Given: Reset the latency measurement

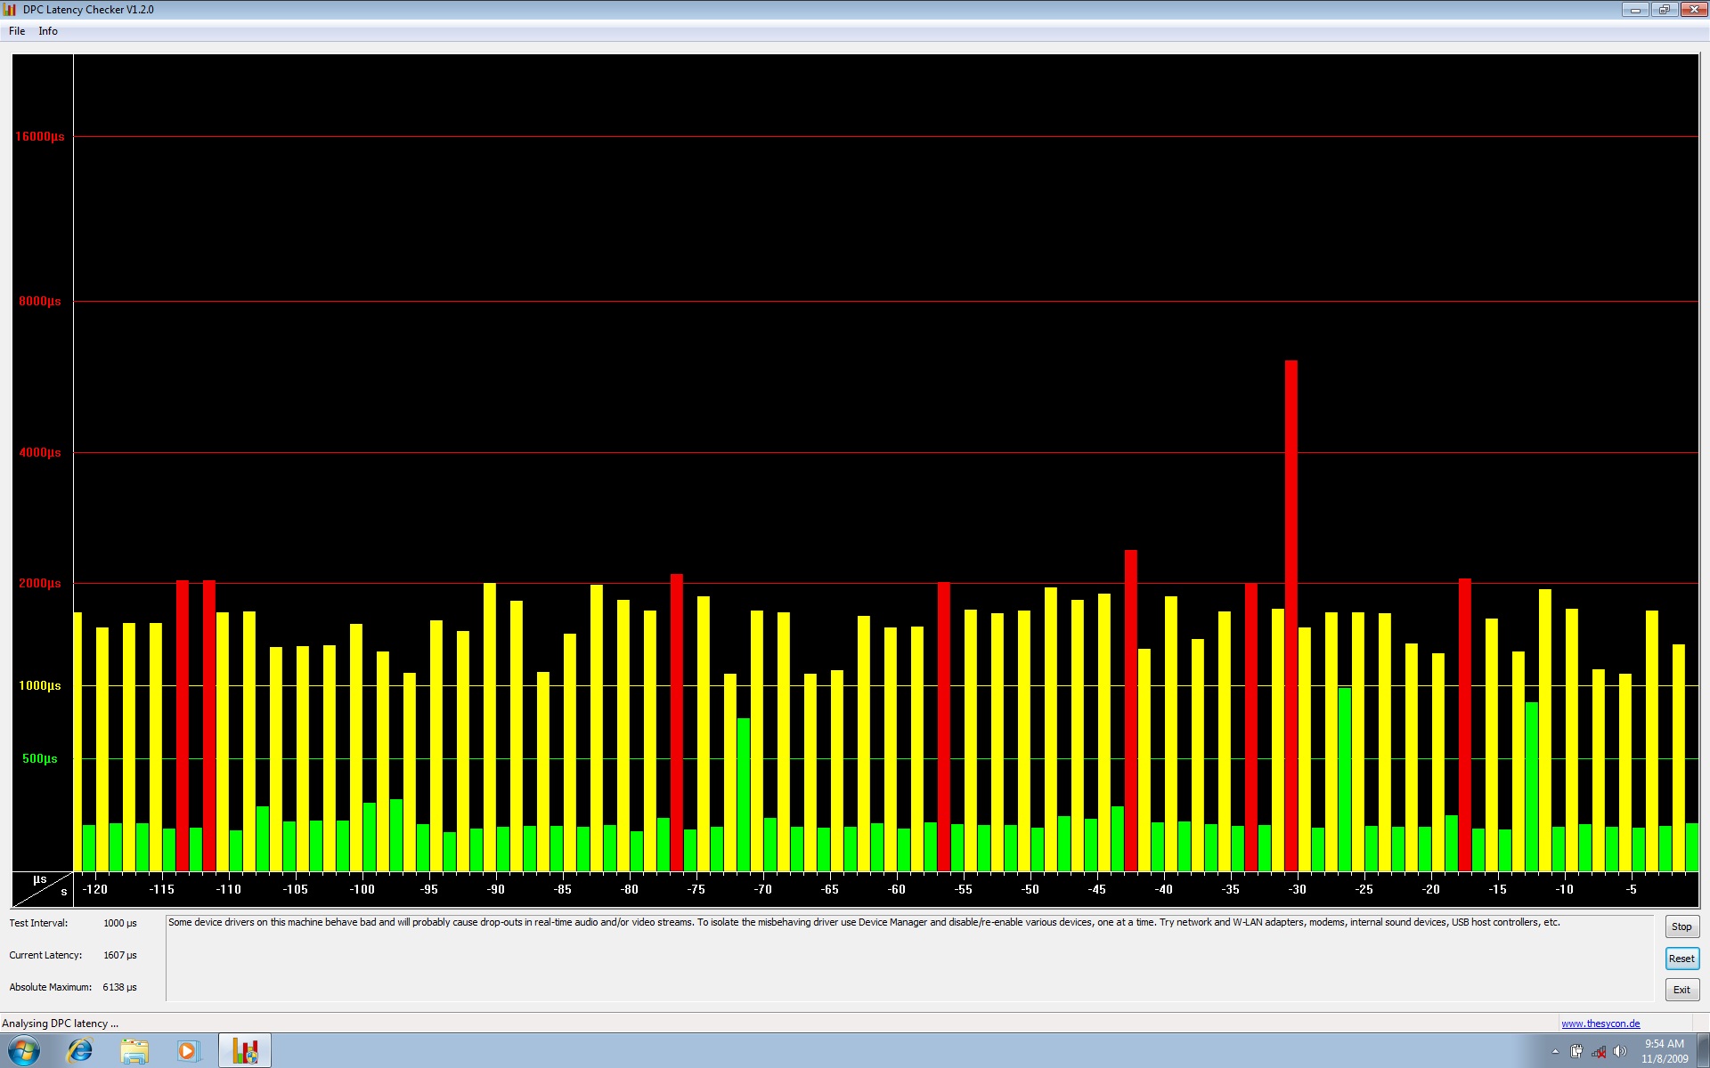Looking at the screenshot, I should pos(1681,959).
